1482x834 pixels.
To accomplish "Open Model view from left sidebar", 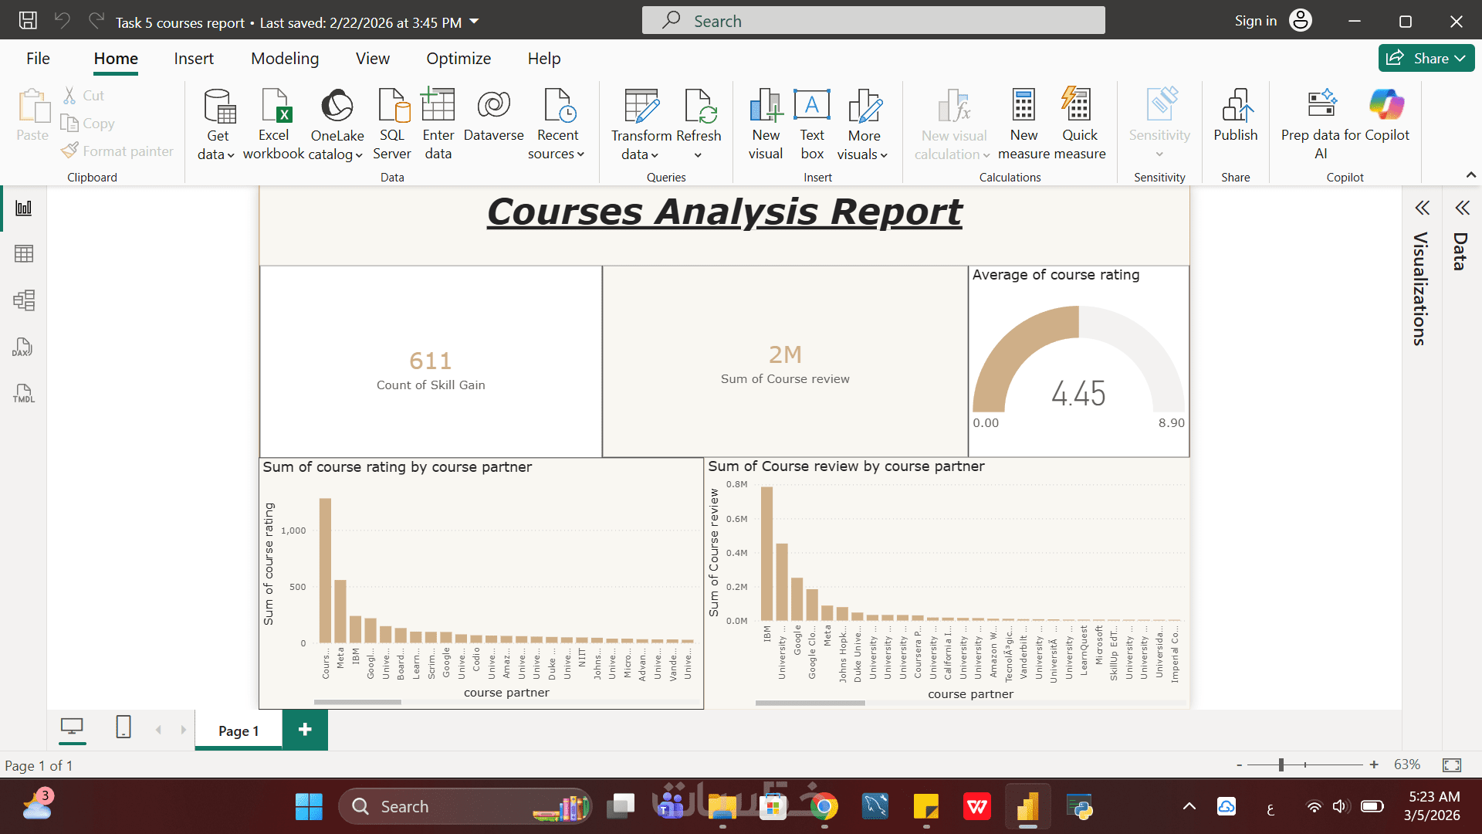I will (x=23, y=300).
